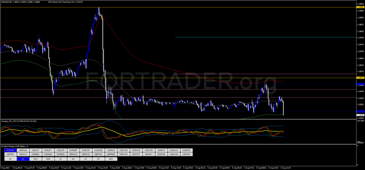
Task: Choose the USDHUF symbol button
Action: tap(161, 150)
